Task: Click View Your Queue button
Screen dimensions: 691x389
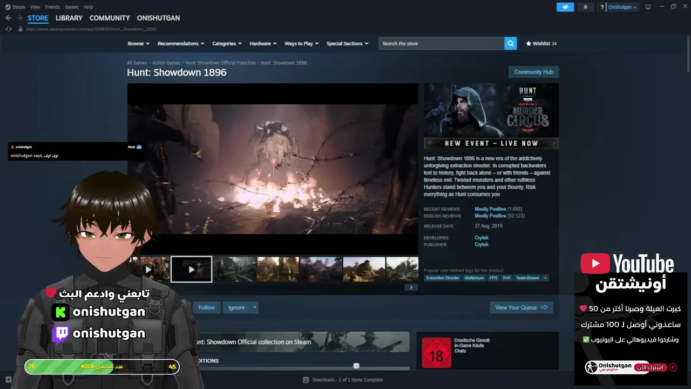Action: pos(521,307)
